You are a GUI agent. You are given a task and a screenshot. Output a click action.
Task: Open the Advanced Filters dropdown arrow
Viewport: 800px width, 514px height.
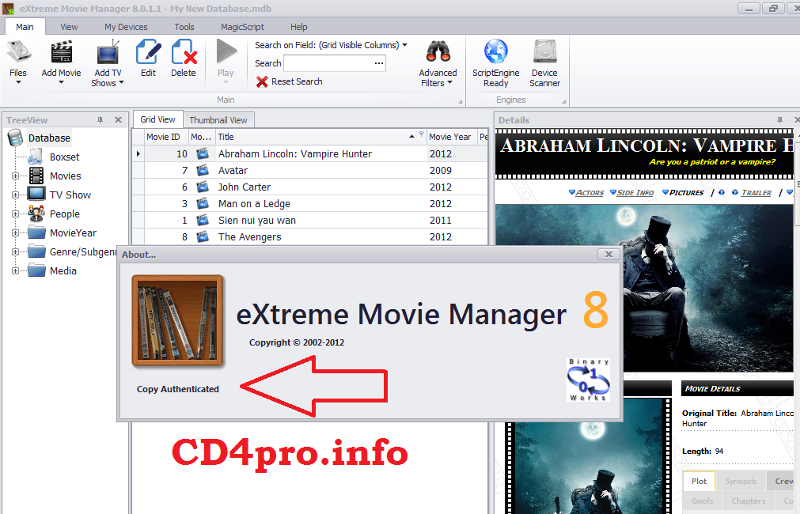coord(449,82)
